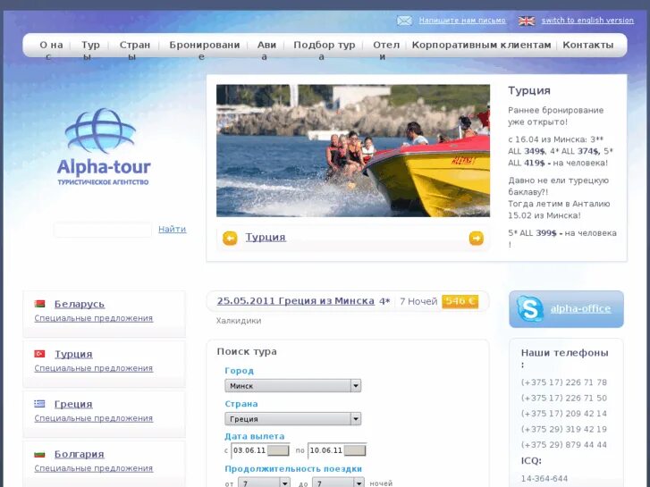Click the Alpha-tour globe logo
Image resolution: width=650 pixels, height=487 pixels.
101,130
